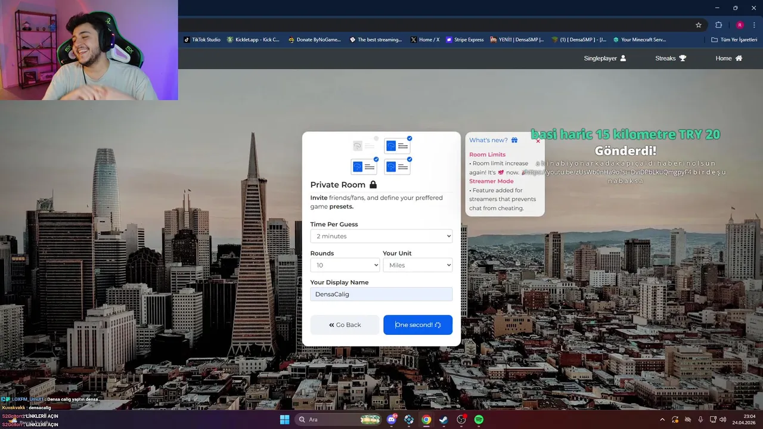Open OBS Studio from the taskbar

(x=461, y=419)
